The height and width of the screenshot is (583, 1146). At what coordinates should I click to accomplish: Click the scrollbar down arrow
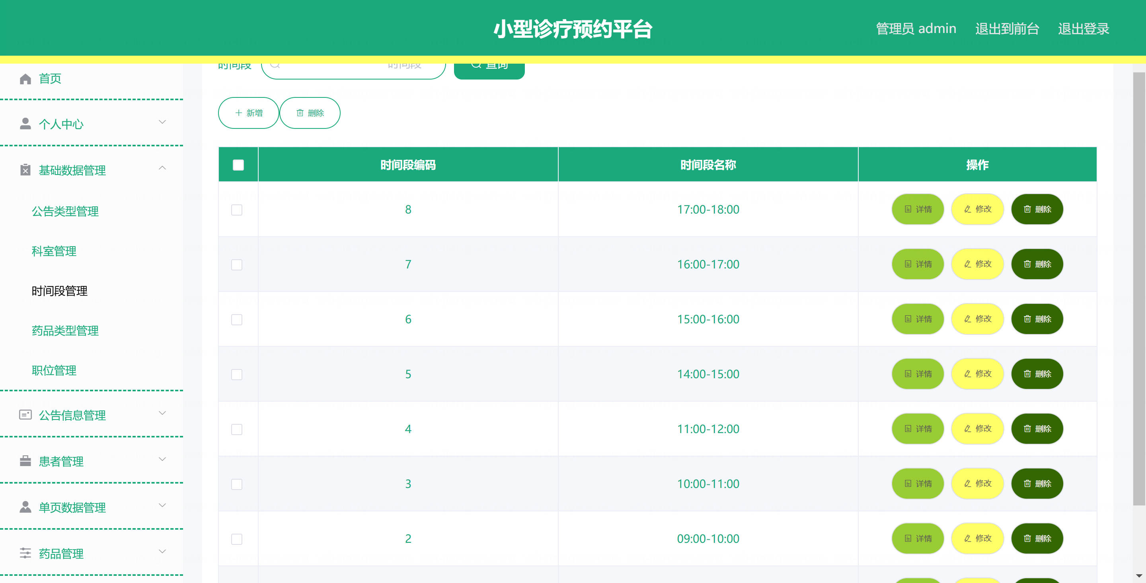pyautogui.click(x=1139, y=576)
